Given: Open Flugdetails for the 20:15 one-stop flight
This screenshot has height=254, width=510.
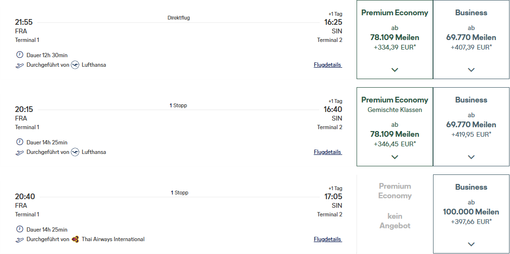Looking at the screenshot, I should tap(328, 152).
